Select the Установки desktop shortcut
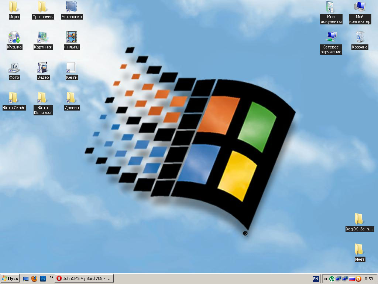The width and height of the screenshot is (378, 284). point(72,10)
